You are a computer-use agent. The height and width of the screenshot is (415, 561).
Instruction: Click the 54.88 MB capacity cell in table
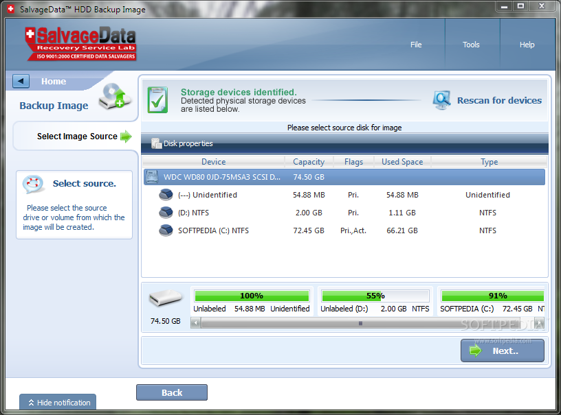309,195
